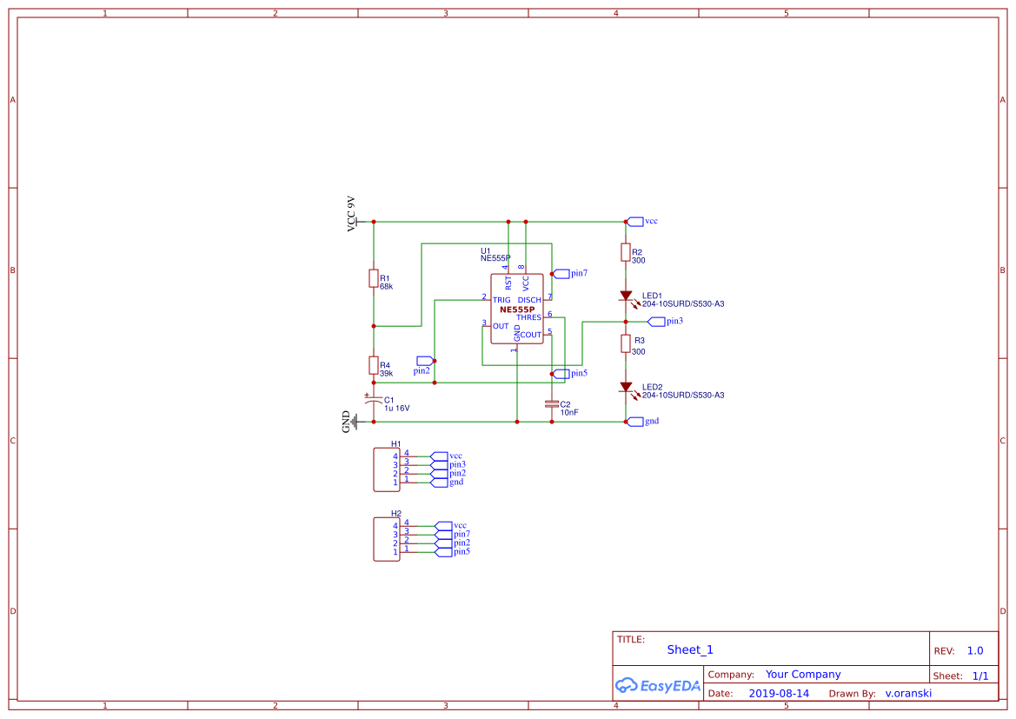1016x719 pixels.
Task: Click the pin7 net port flag
Action: point(562,272)
